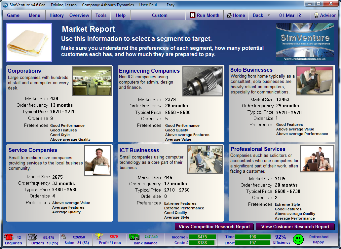Click the Corporations office photo
The image size is (341, 249).
pyautogui.click(x=92, y=81)
